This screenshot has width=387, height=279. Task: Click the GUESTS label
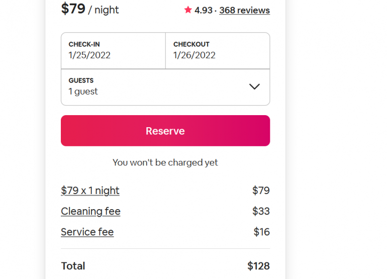81,80
